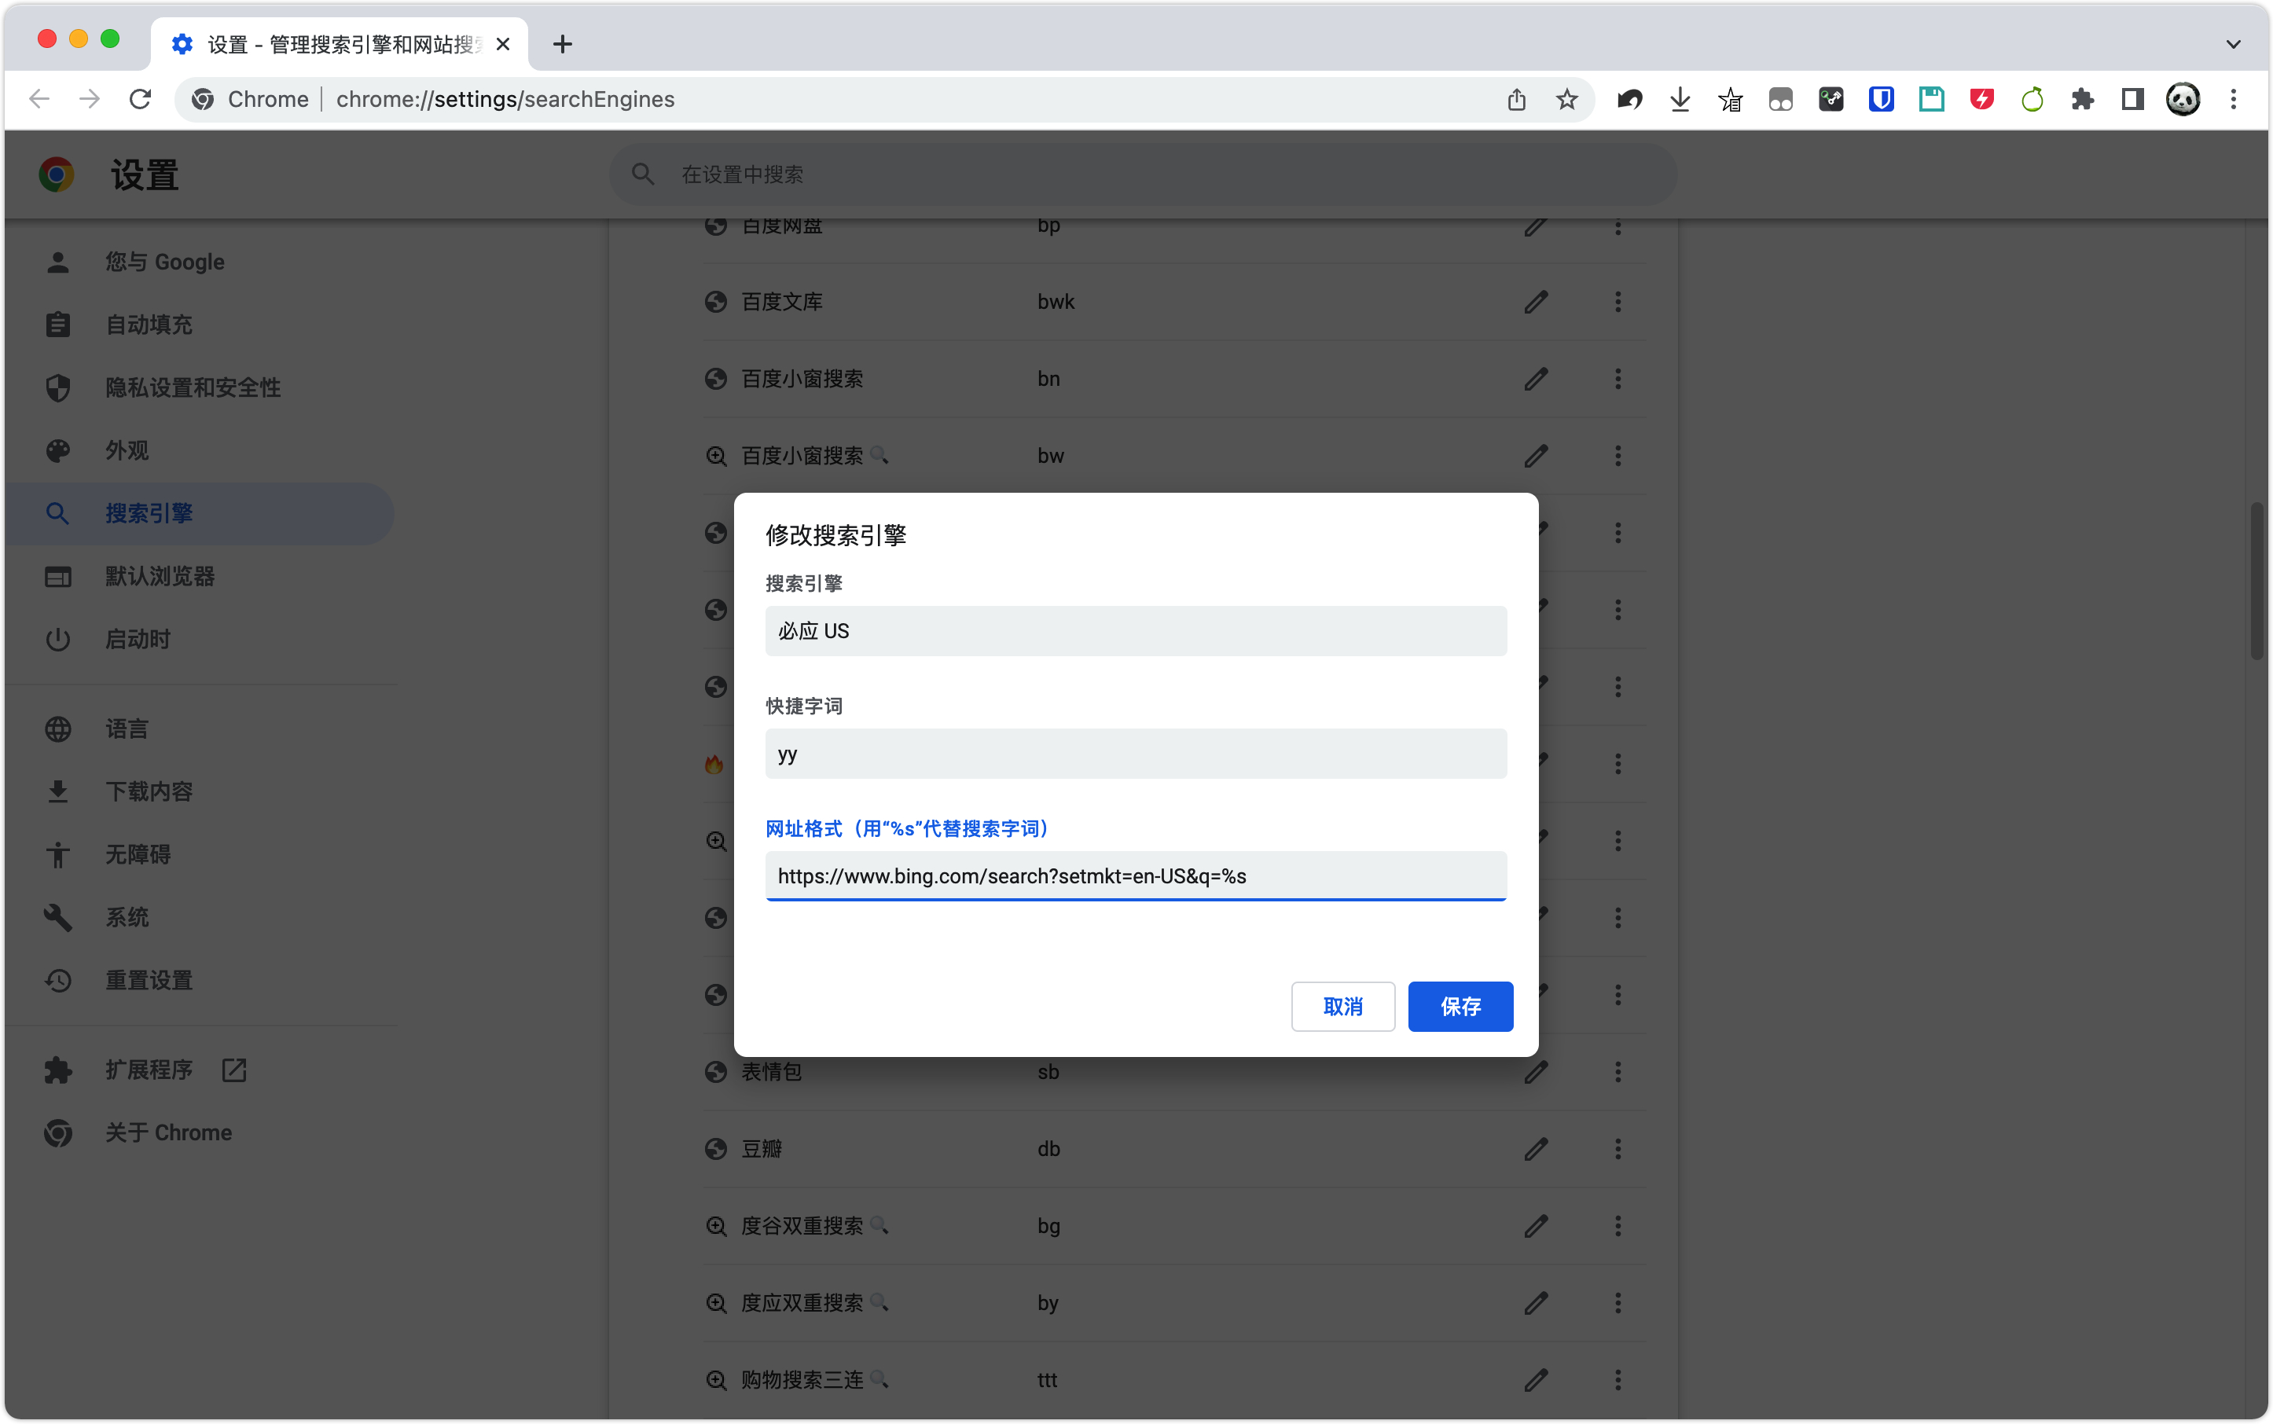Viewport: 2273px width, 1424px height.
Task: Go to 外观 settings section
Action: tap(127, 450)
